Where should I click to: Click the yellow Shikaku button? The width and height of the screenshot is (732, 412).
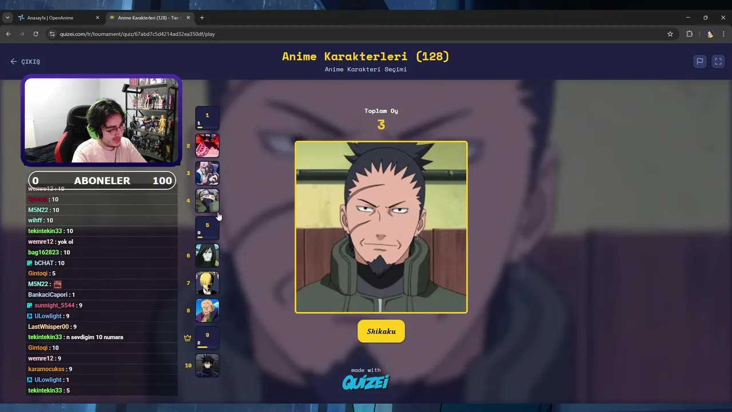tap(381, 331)
